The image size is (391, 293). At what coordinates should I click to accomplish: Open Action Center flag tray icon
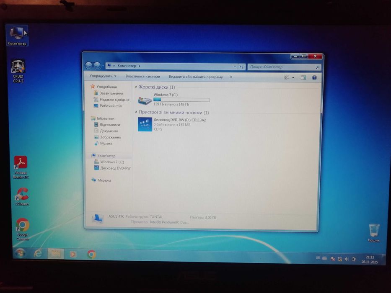coord(332,259)
